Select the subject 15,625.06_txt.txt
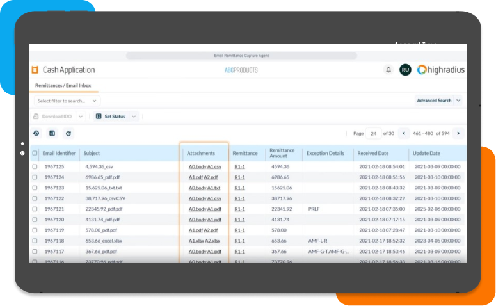The width and height of the screenshot is (496, 306). click(x=104, y=188)
